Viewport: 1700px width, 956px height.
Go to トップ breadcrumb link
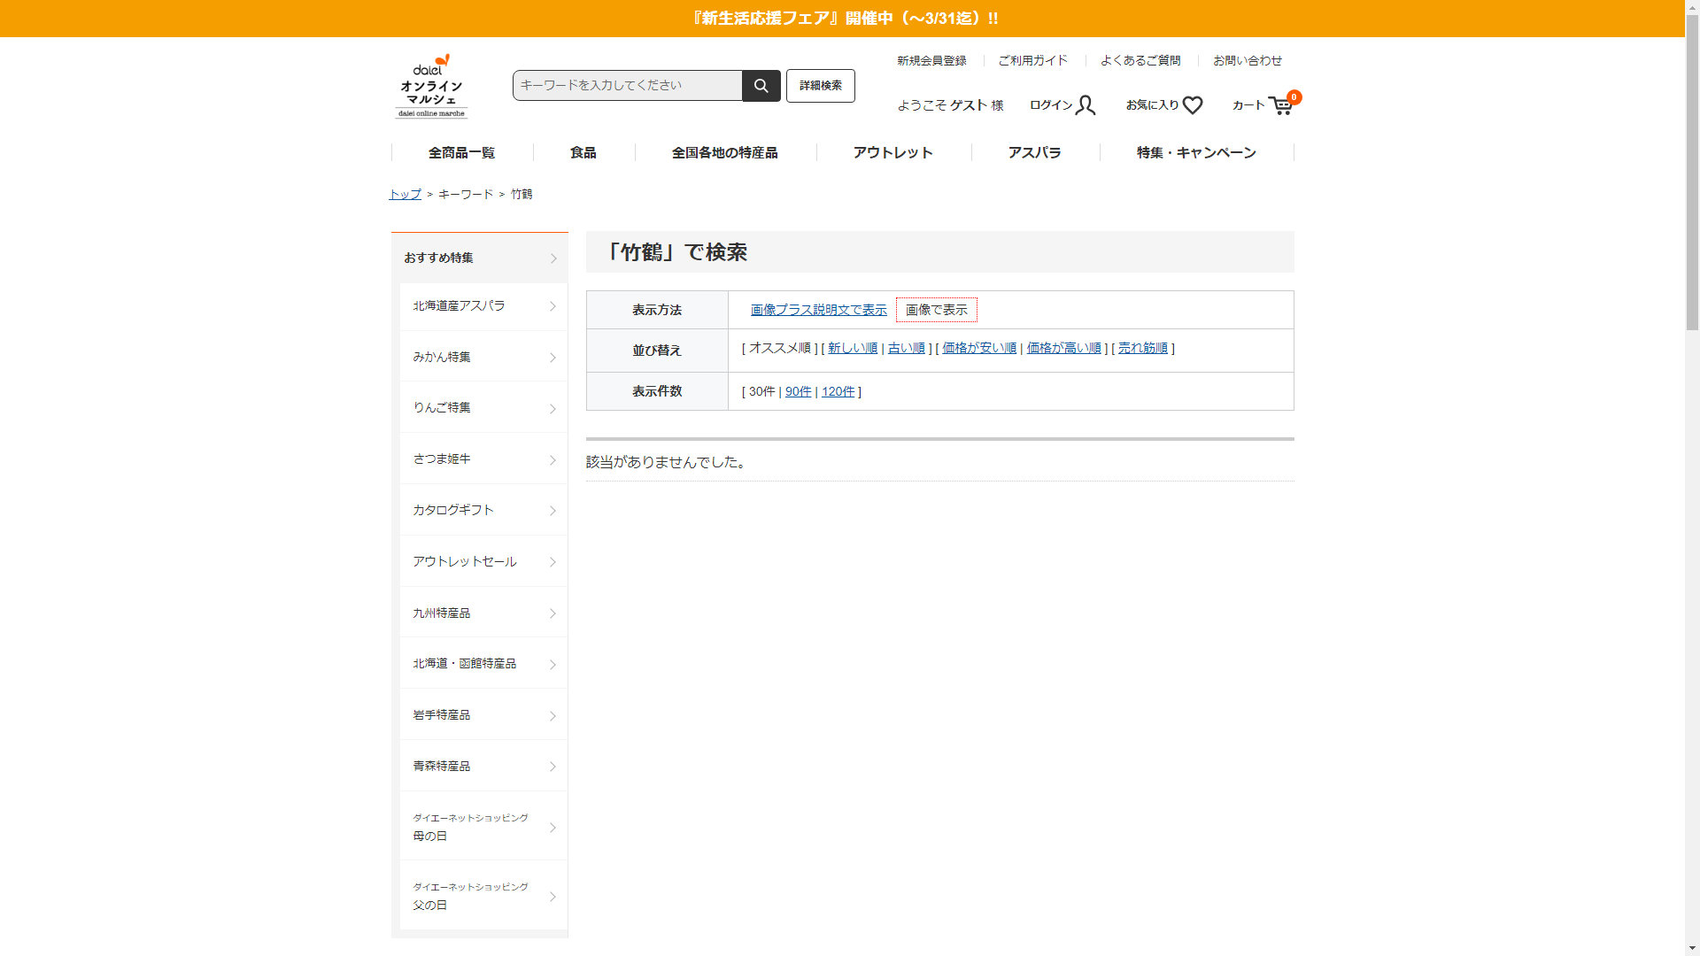(405, 194)
